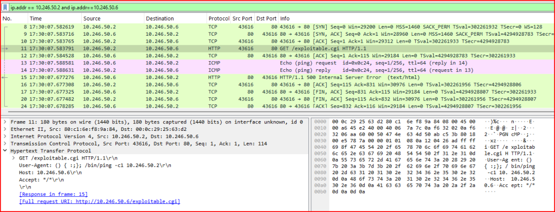Follow the Response in frame: 15 link
The width and height of the screenshot is (555, 212).
click(x=54, y=194)
